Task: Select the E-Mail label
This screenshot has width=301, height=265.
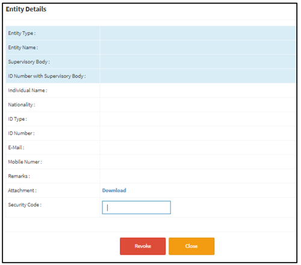Action: 16,148
